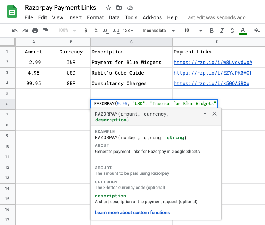Open the Tools menu
Image resolution: width=265 pixels, height=225 pixels.
131,17
